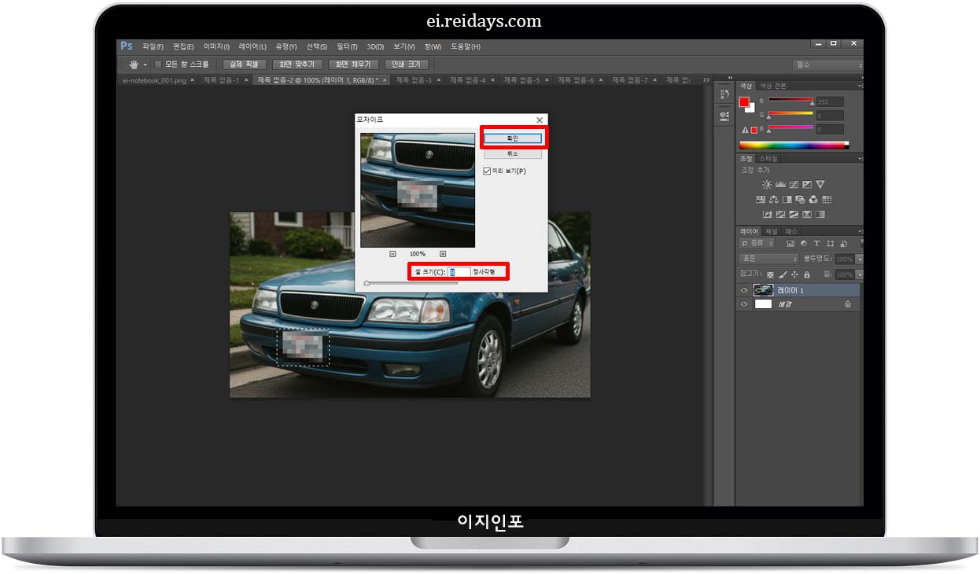Viewport: 980px width, 574px height.
Task: Select the Curves adjustment icon
Action: [794, 184]
